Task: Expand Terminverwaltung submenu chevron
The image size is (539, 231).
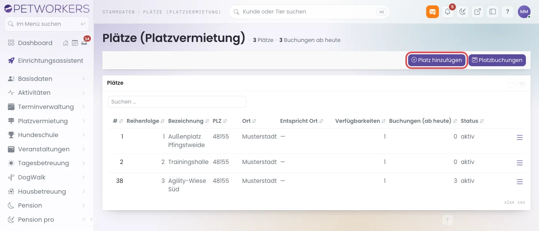Action: pyautogui.click(x=84, y=107)
